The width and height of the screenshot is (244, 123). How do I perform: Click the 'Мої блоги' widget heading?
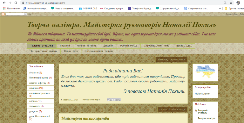click(200, 104)
